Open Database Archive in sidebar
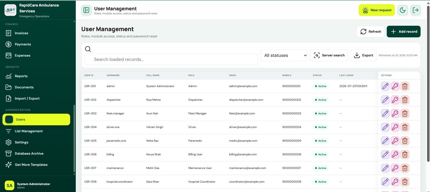 (x=36, y=154)
